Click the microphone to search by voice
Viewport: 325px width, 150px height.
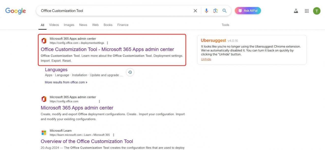pos(206,10)
